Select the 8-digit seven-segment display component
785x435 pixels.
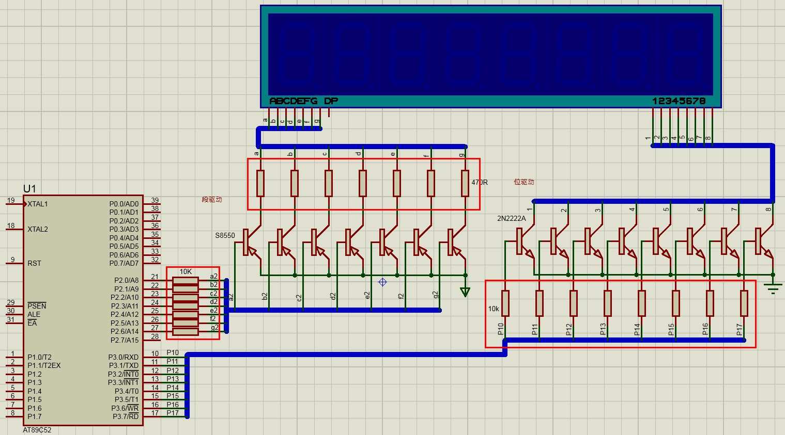(490, 56)
